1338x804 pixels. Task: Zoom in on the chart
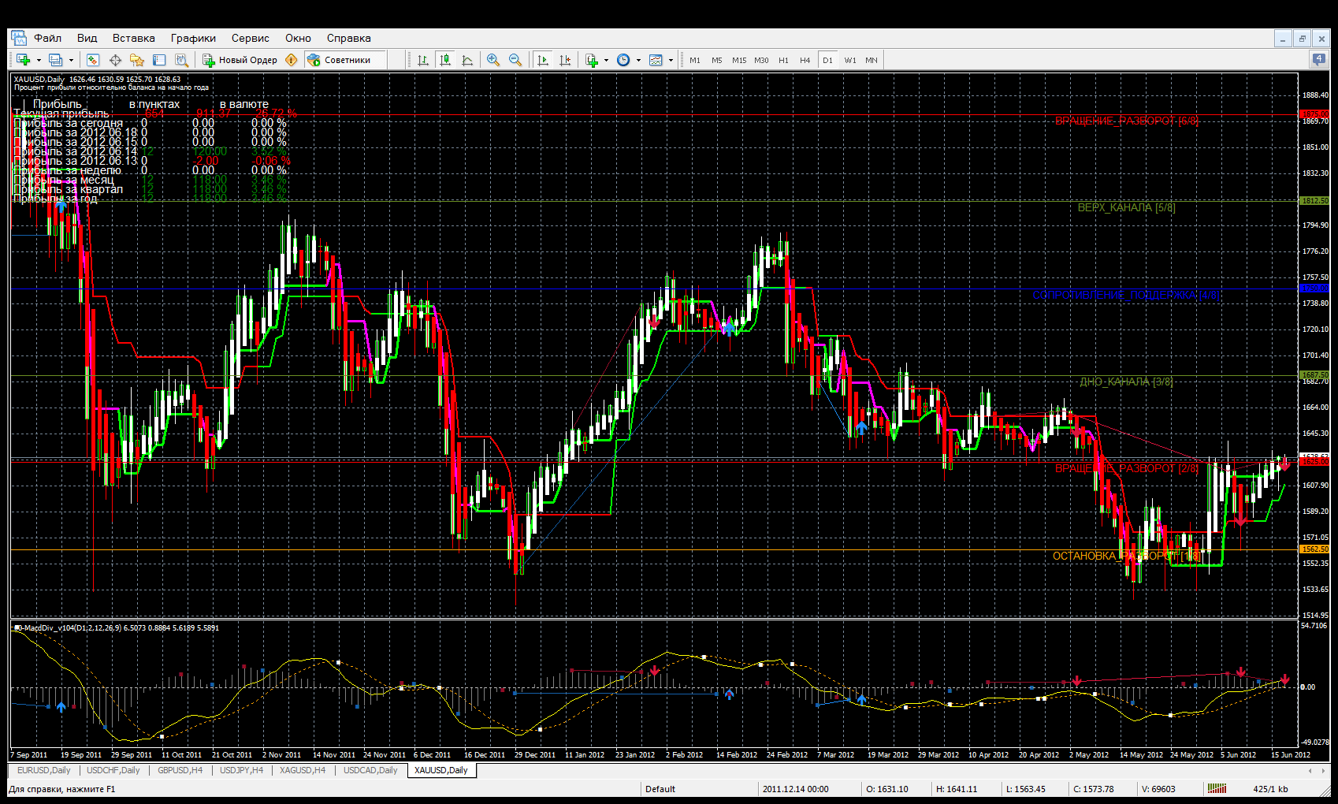coord(493,60)
